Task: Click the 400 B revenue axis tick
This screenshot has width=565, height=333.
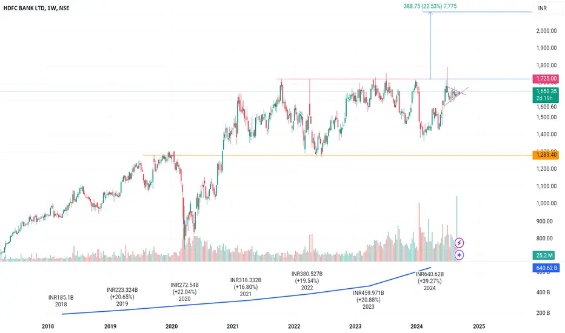Action: [x=543, y=292]
